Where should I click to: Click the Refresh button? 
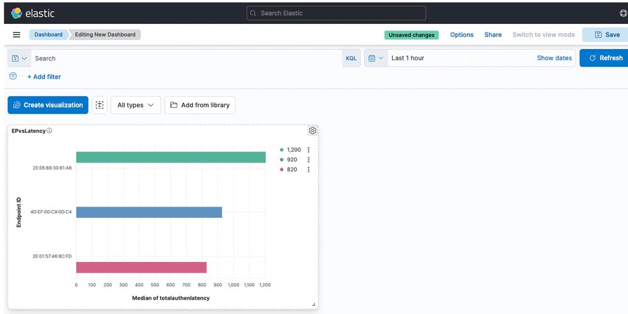(604, 58)
